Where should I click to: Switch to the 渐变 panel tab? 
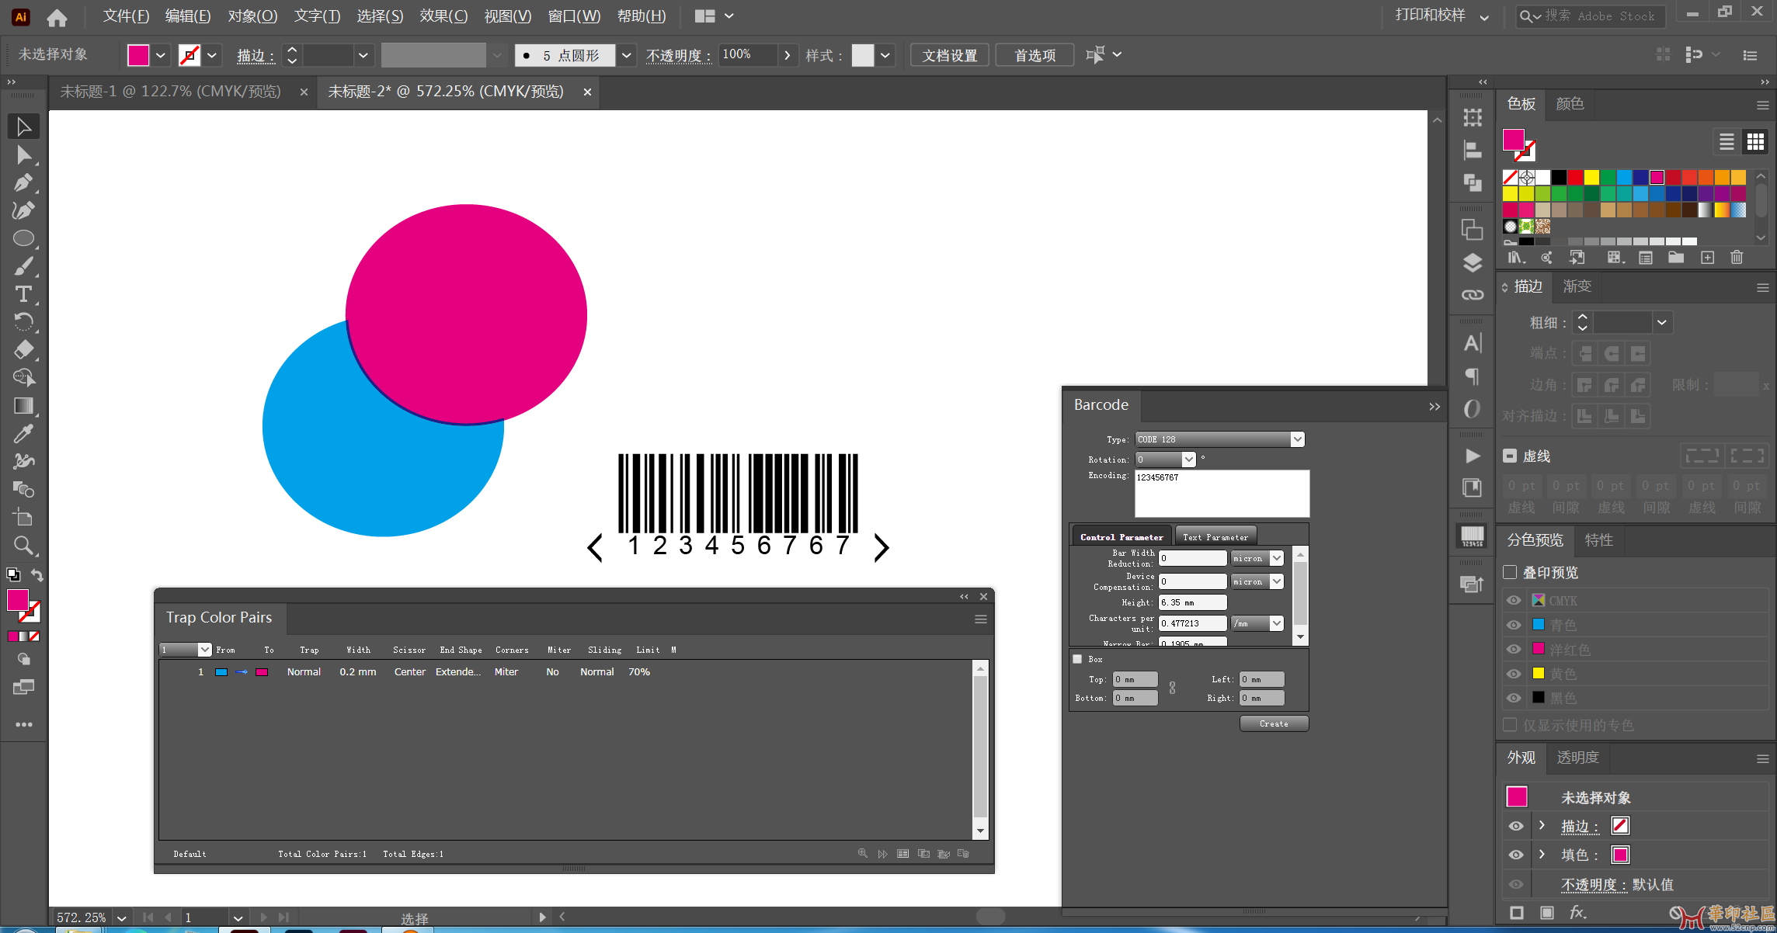(x=1577, y=286)
